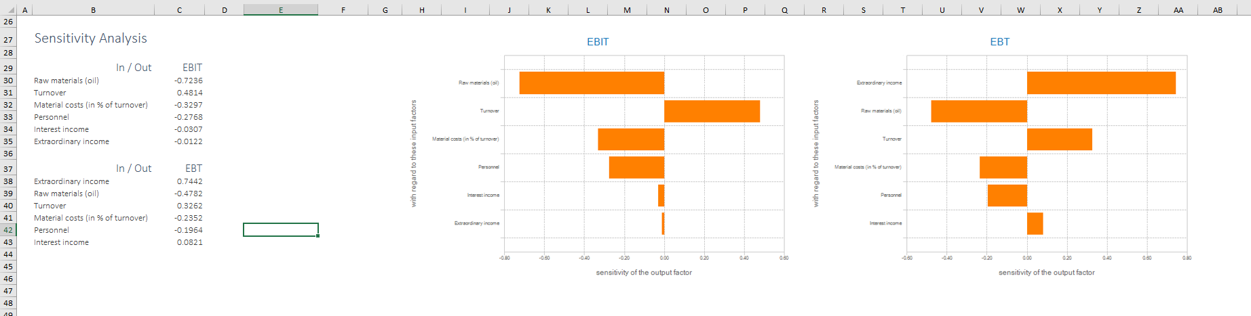The image size is (1251, 316).
Task: Select Turnover bar in EBT chart
Action: pyautogui.click(x=1060, y=139)
